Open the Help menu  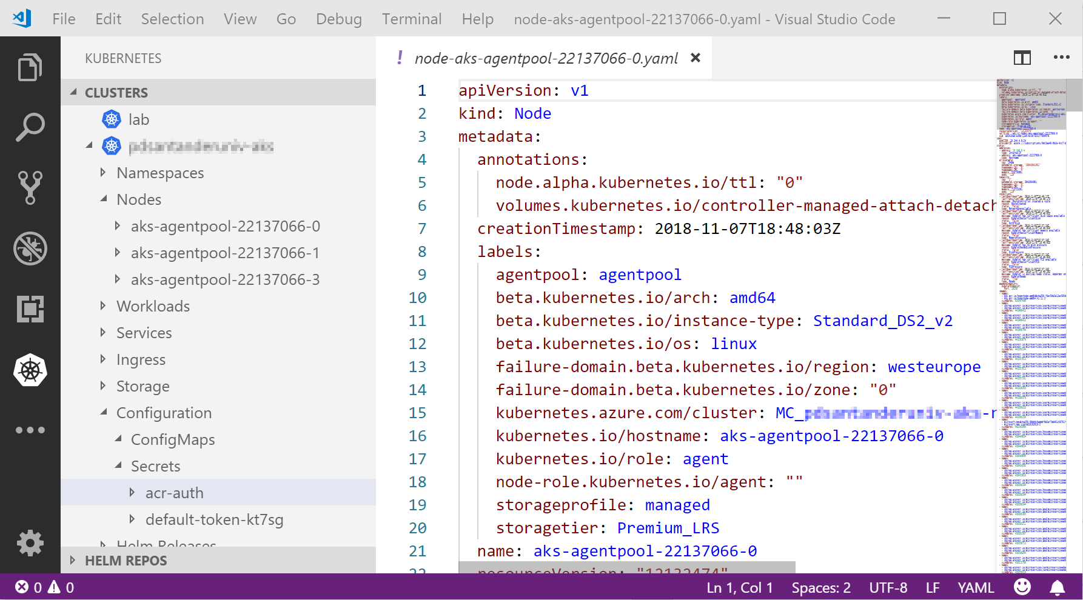(x=477, y=19)
